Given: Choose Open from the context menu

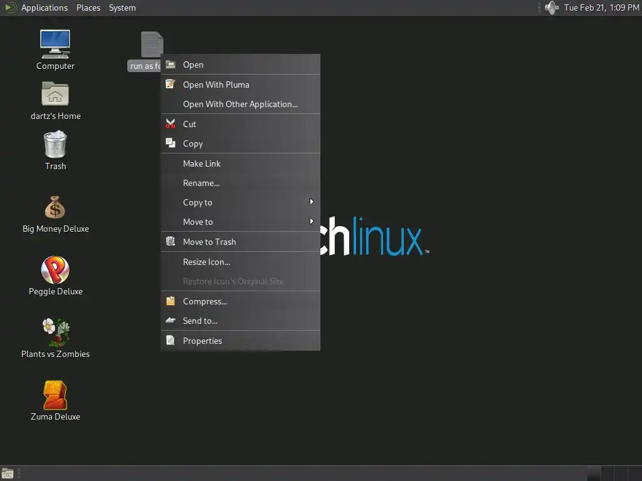Looking at the screenshot, I should coord(240,65).
